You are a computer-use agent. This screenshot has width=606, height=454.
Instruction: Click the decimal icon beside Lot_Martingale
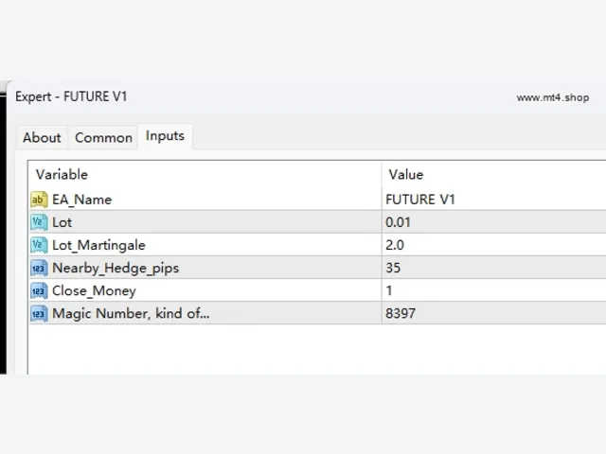click(x=39, y=245)
